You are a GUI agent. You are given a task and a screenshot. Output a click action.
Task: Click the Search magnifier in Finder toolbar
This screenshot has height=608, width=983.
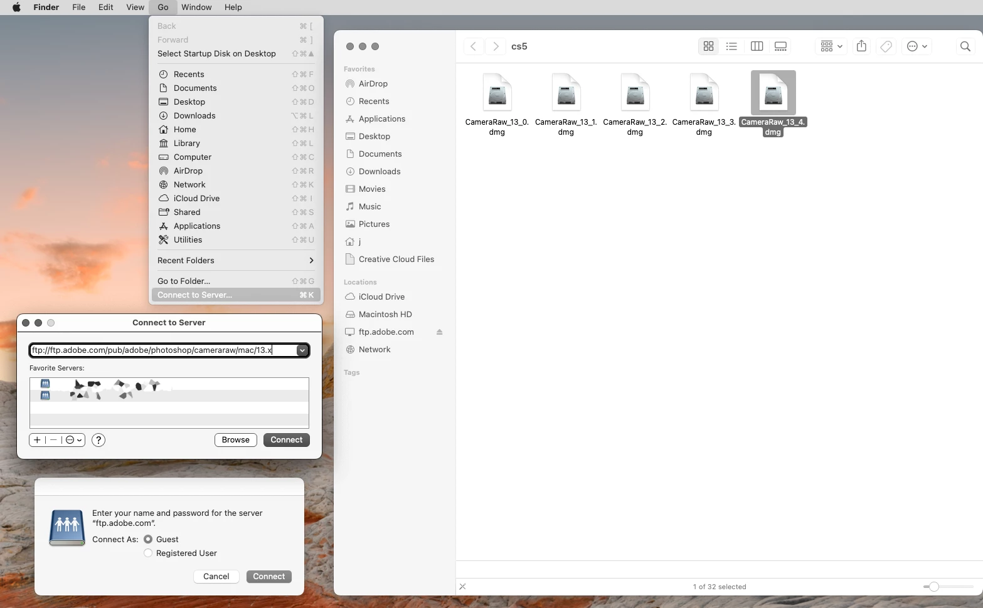(965, 46)
